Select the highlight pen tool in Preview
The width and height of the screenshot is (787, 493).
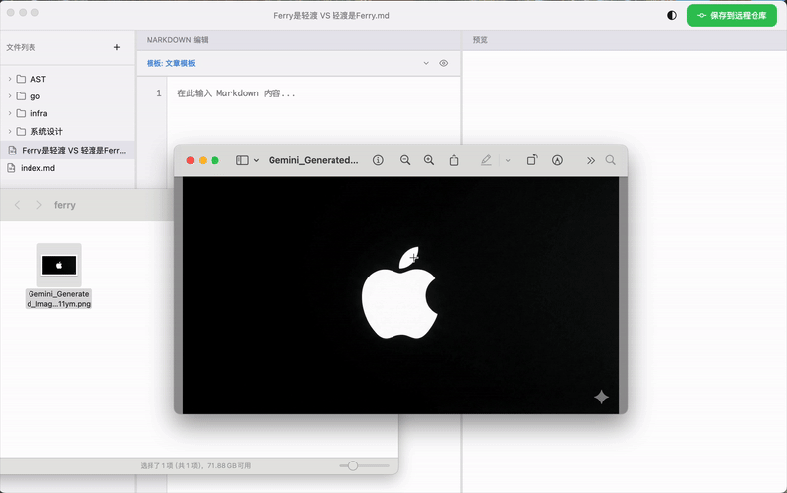486,160
